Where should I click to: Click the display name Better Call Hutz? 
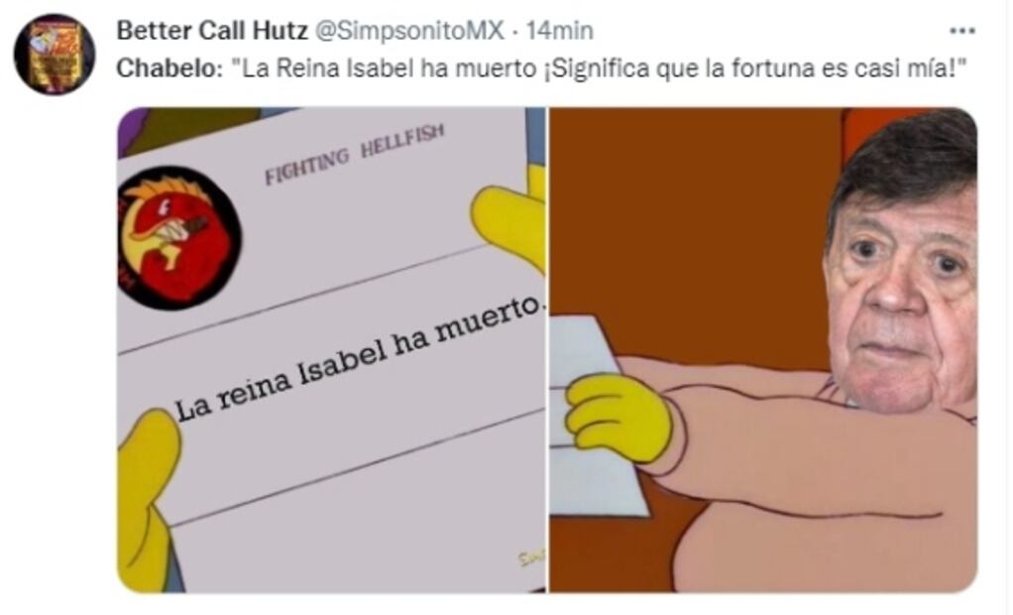(212, 31)
